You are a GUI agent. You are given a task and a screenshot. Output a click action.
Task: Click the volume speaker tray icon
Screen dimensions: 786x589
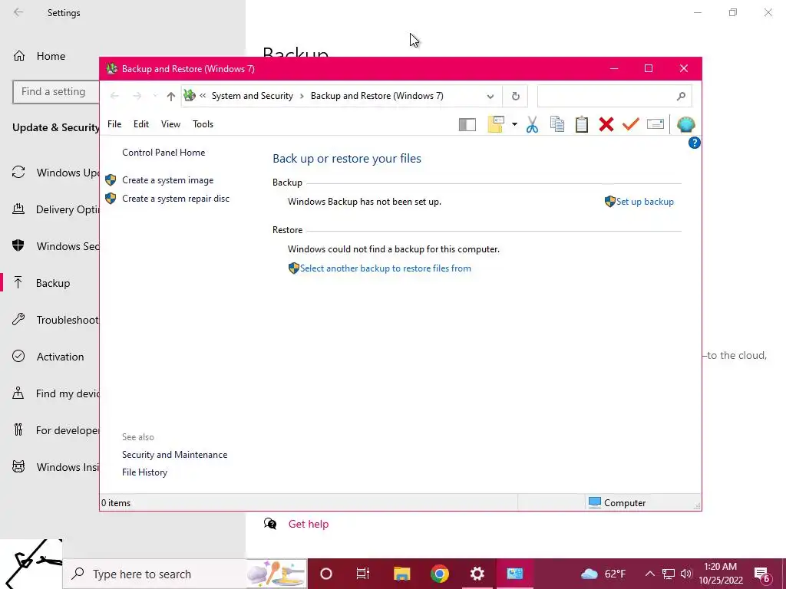coord(686,574)
